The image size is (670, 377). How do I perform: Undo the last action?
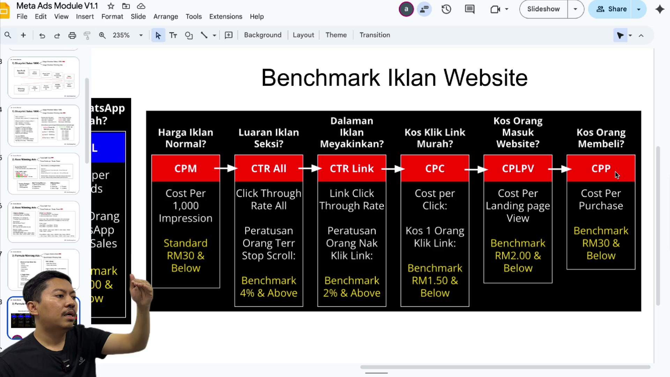(x=42, y=35)
